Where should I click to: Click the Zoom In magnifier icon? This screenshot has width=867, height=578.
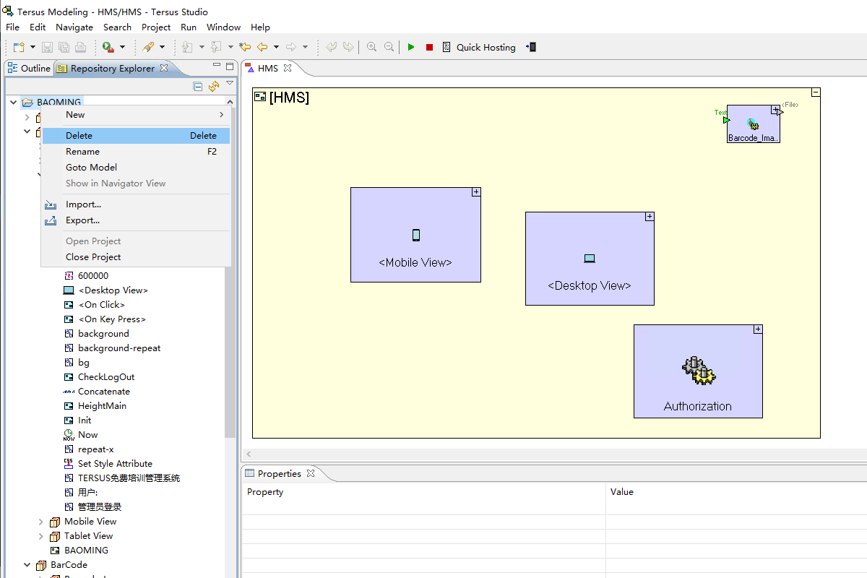[371, 47]
